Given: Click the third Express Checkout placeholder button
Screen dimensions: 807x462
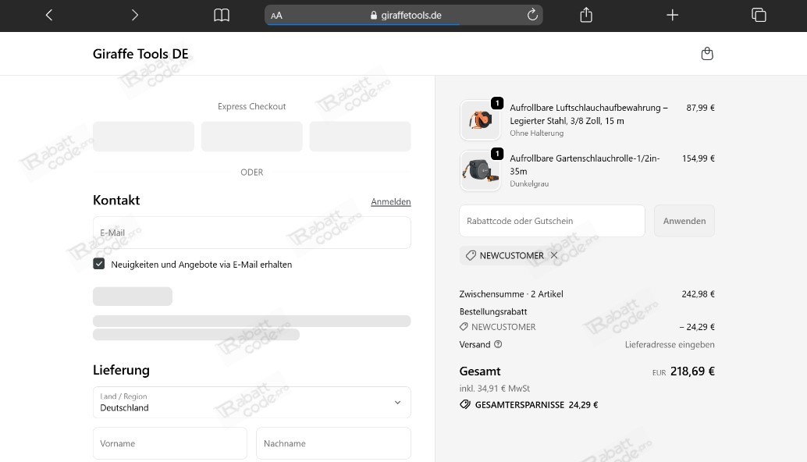Looking at the screenshot, I should (x=360, y=137).
